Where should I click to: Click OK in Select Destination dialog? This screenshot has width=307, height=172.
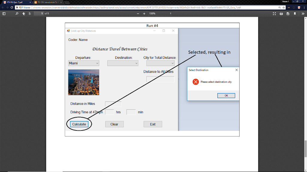pos(226,96)
